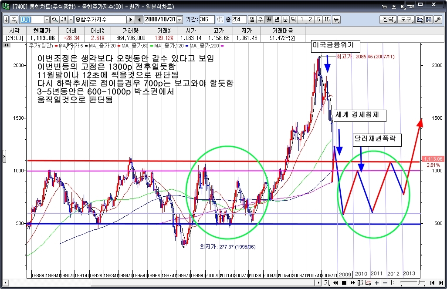Viewport: 447px width, 289px height.
Task: Select the 월 (monthly) period toggle
Action: (x=269, y=20)
